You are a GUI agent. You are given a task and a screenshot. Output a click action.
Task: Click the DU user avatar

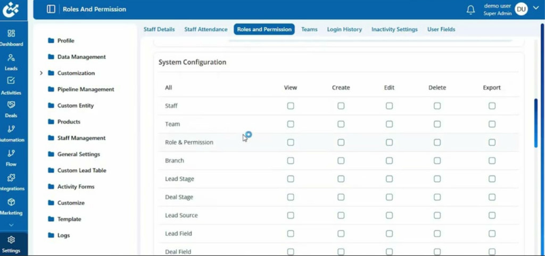click(521, 10)
